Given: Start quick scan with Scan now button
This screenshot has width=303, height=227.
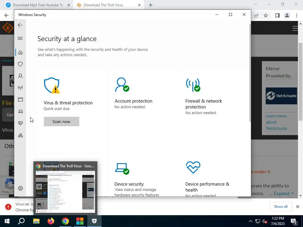Looking at the screenshot, I should click(x=62, y=121).
